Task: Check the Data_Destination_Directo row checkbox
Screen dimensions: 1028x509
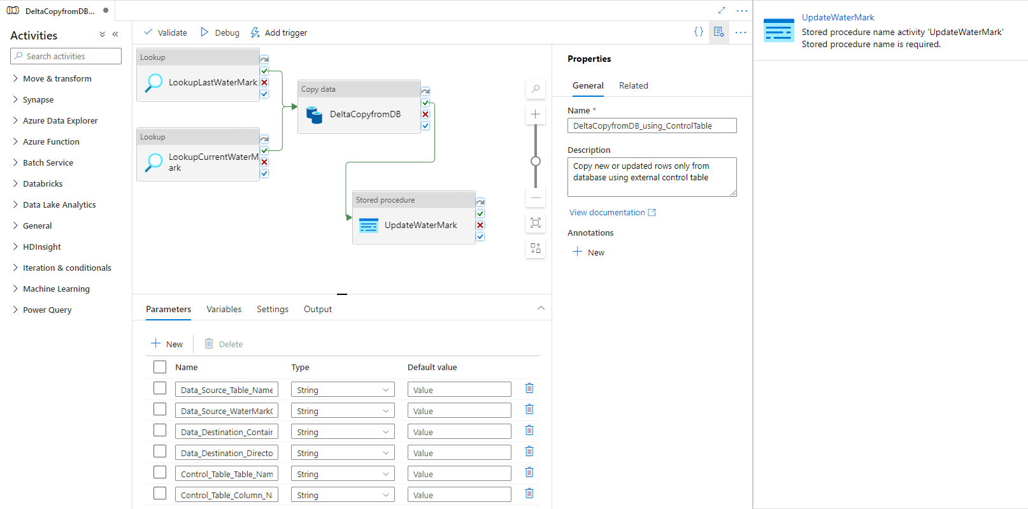Action: [160, 451]
